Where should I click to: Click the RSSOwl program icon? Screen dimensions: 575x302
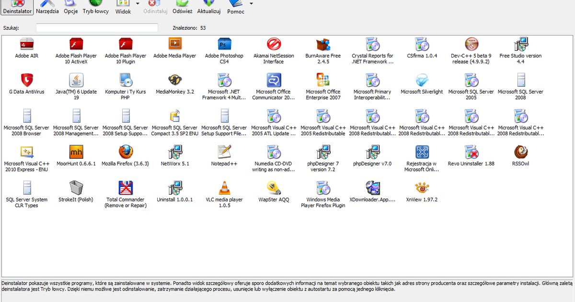(x=520, y=153)
